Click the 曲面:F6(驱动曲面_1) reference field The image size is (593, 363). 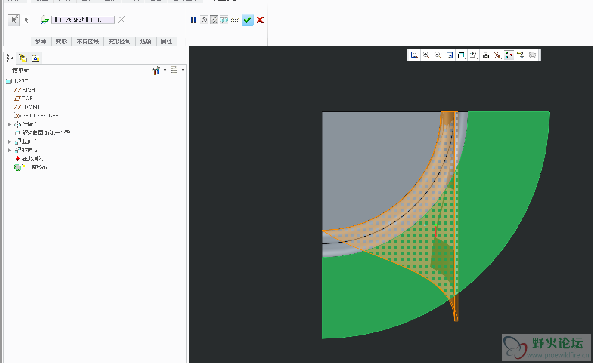tap(83, 20)
